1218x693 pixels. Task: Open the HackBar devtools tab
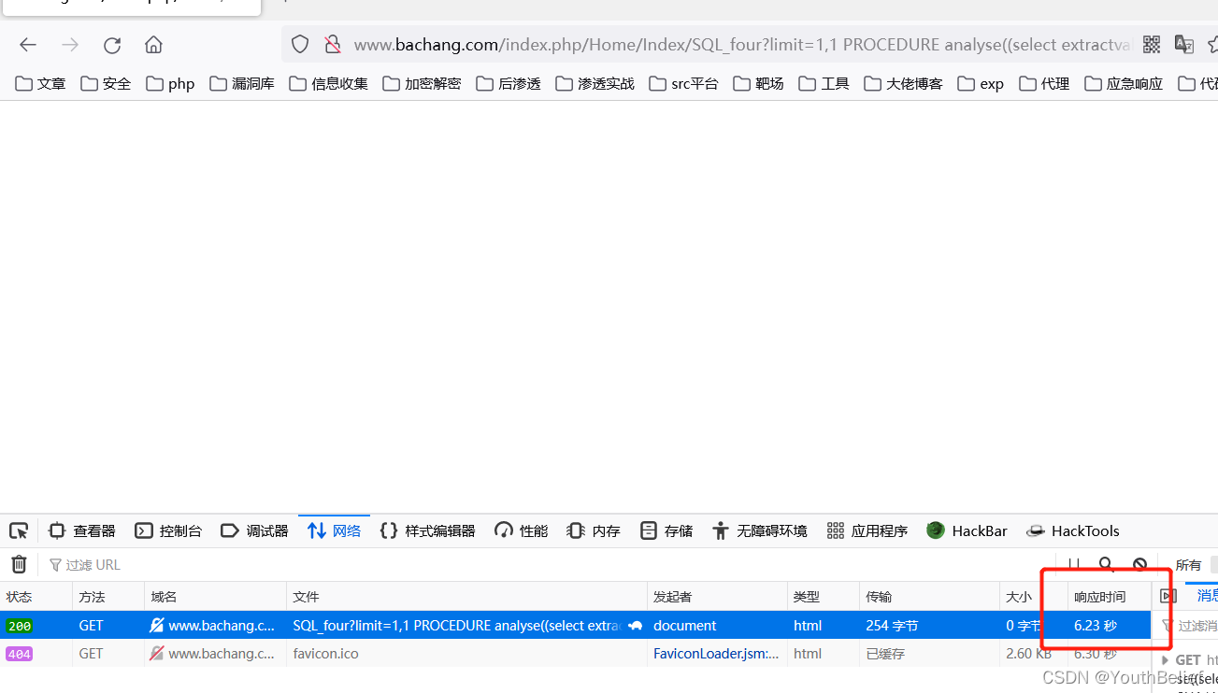point(967,530)
